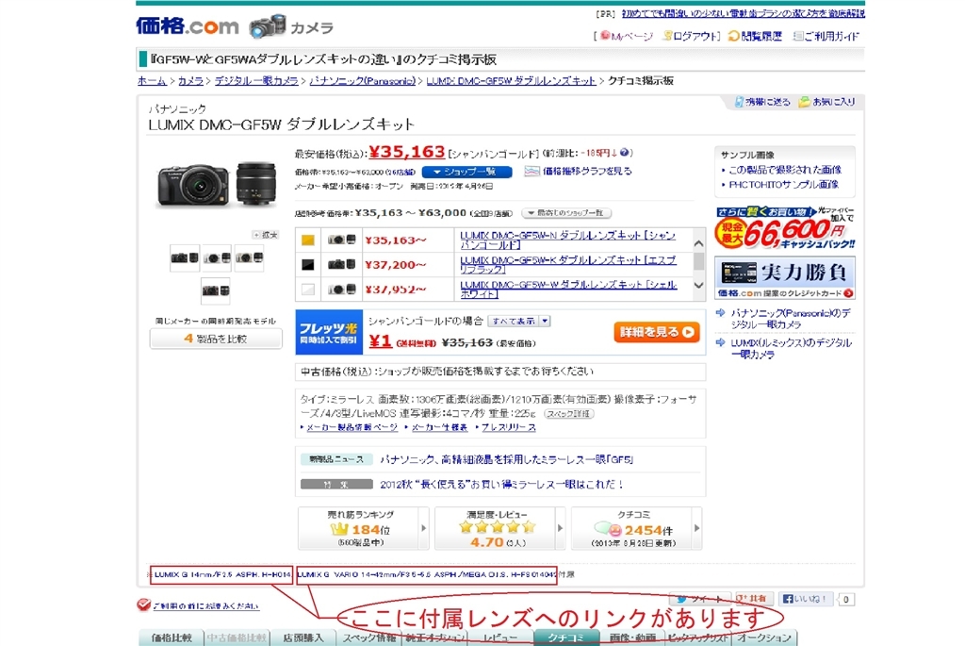Open クチコミ 2454件 panel
Image resolution: width=965 pixels, height=646 pixels.
pyautogui.click(x=636, y=528)
